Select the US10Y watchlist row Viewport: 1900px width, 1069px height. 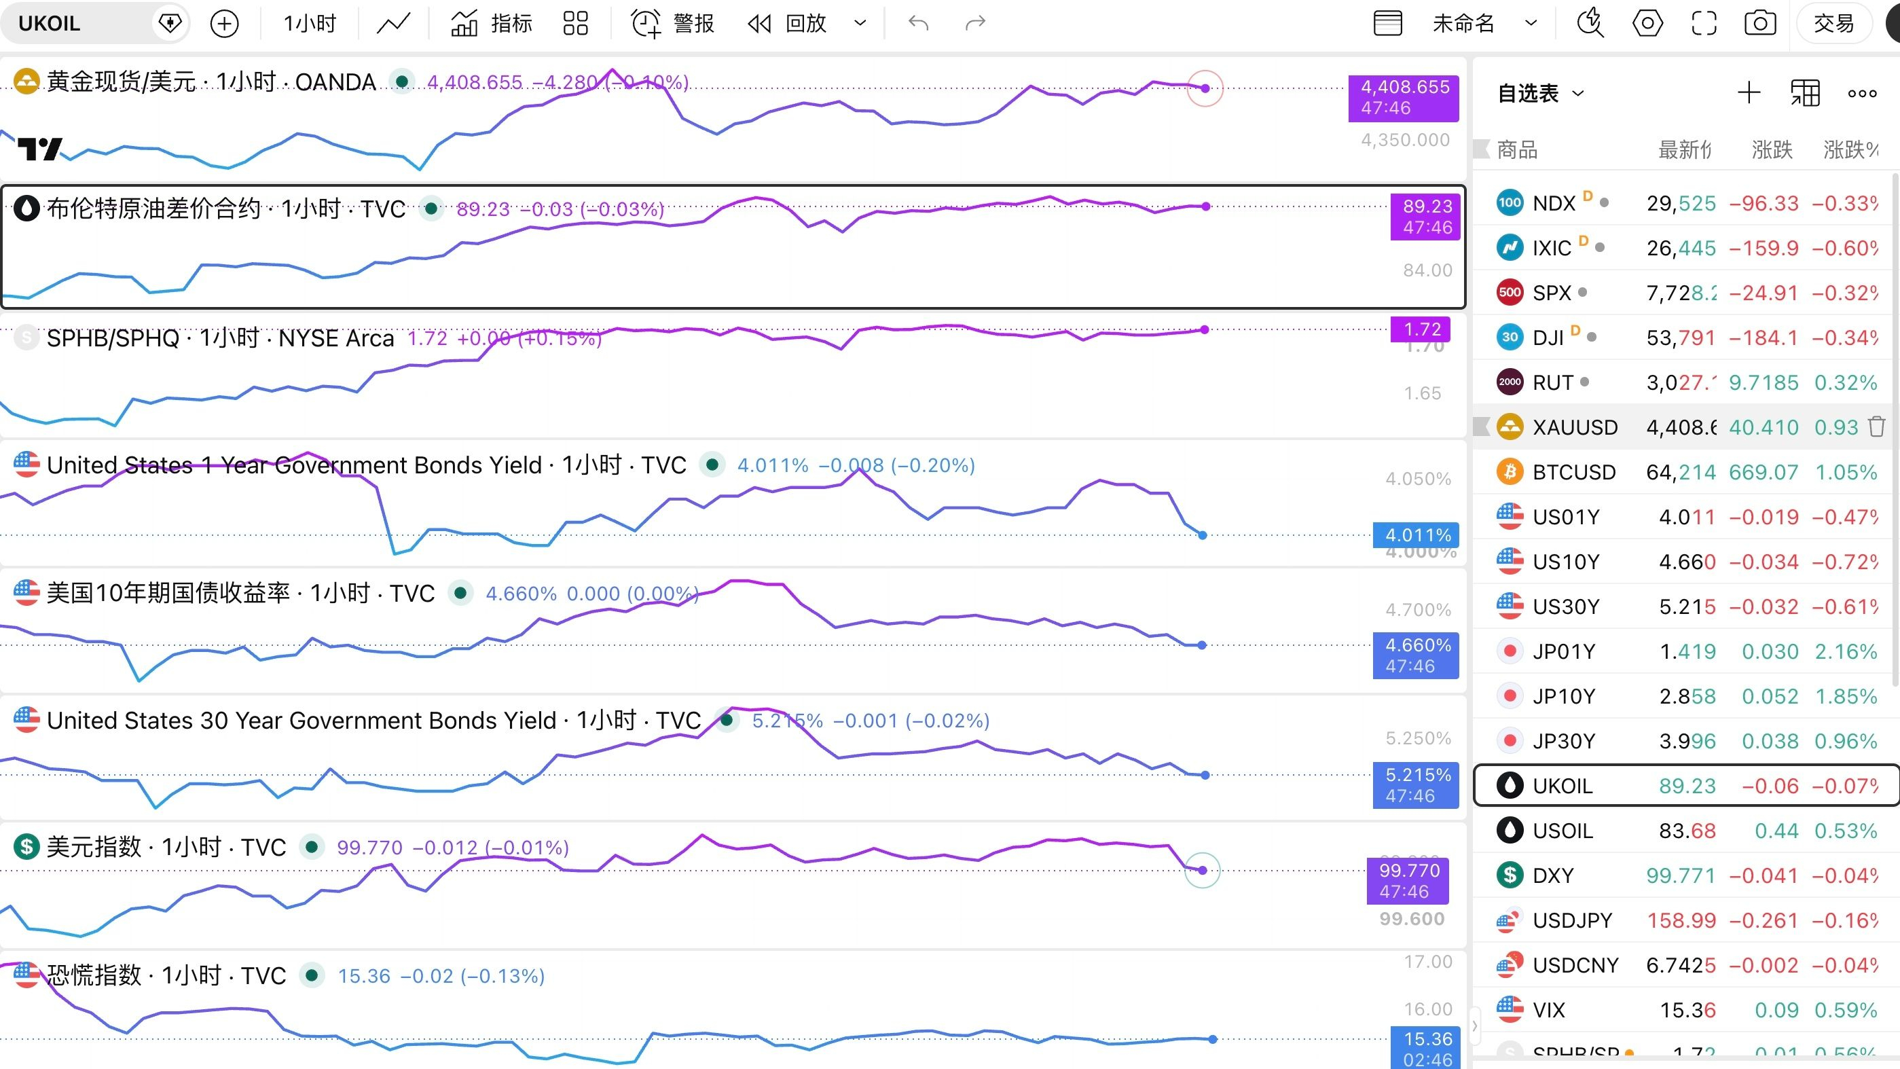coord(1683,562)
